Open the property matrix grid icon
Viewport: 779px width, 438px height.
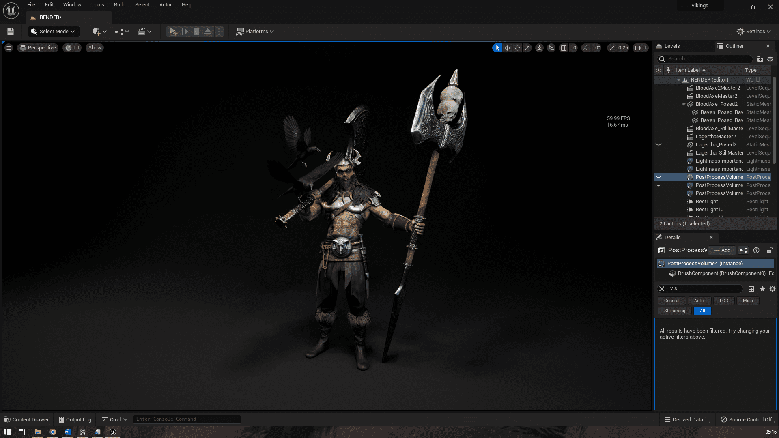[x=751, y=289]
